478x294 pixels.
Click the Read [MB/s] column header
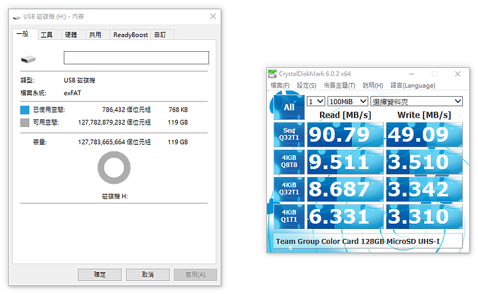click(x=345, y=115)
